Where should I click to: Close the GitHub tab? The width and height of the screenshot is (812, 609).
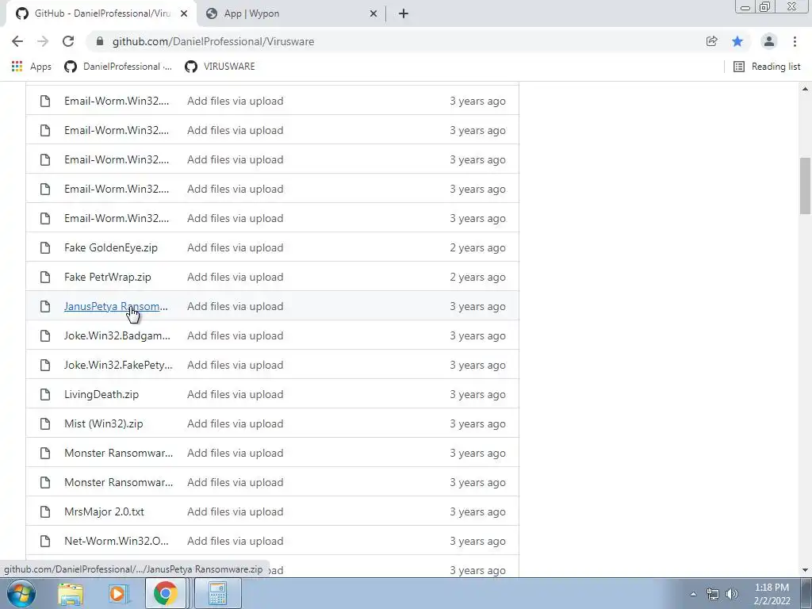[x=184, y=13]
